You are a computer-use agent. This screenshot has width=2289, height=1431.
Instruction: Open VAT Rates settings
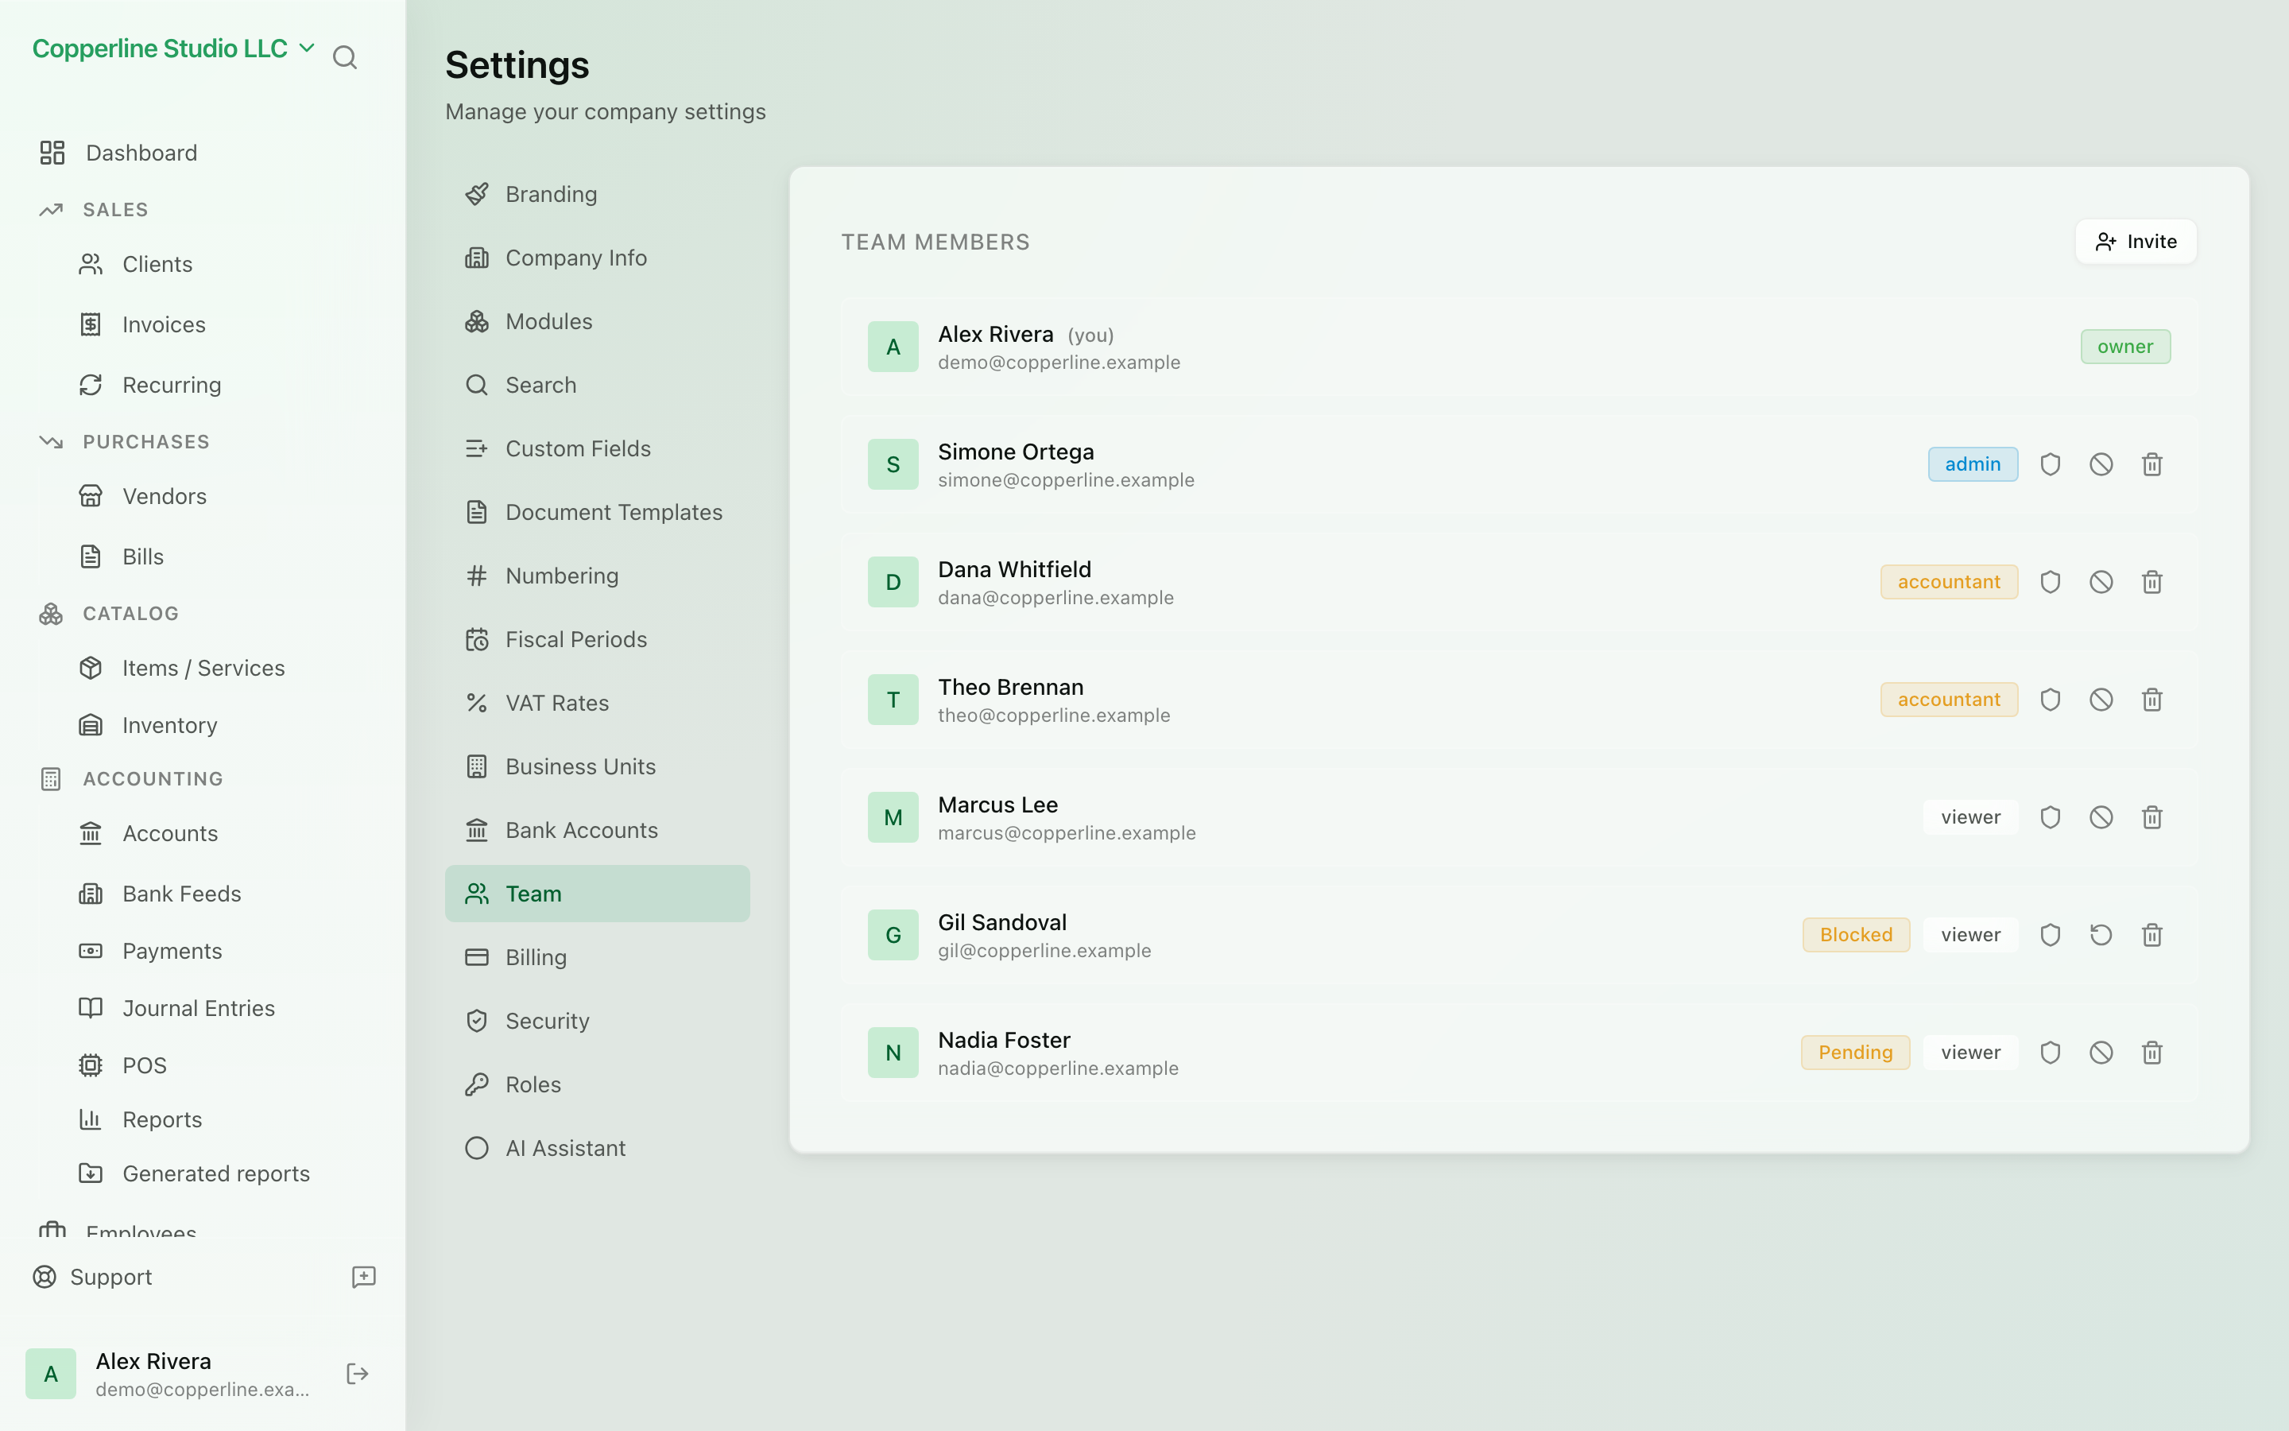pyautogui.click(x=597, y=704)
